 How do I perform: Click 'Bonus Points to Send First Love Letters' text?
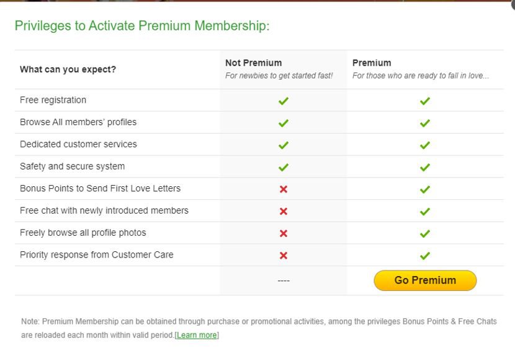(100, 188)
